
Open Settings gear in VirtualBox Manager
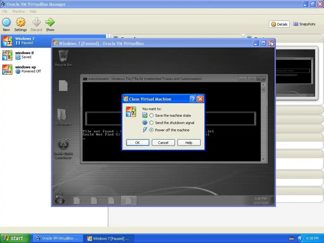pyautogui.click(x=21, y=24)
